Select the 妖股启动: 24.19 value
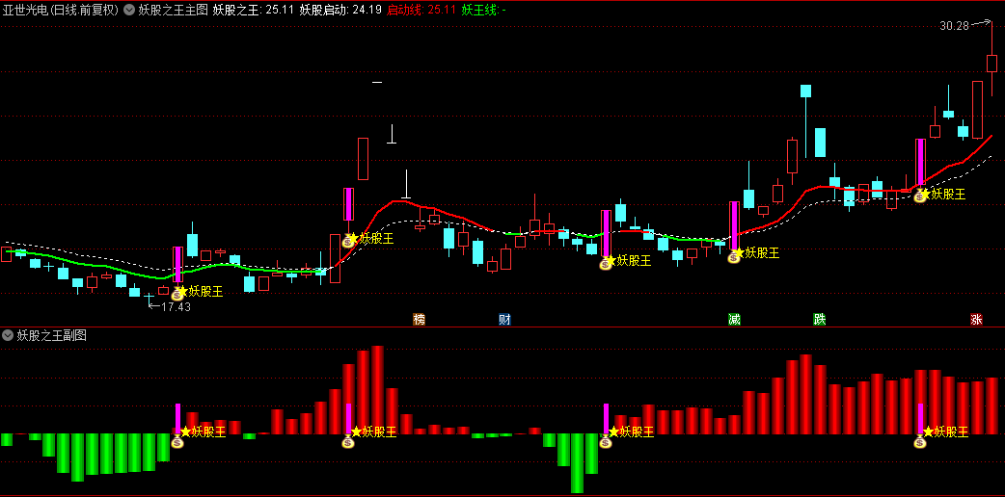The width and height of the screenshot is (1005, 497). [341, 10]
